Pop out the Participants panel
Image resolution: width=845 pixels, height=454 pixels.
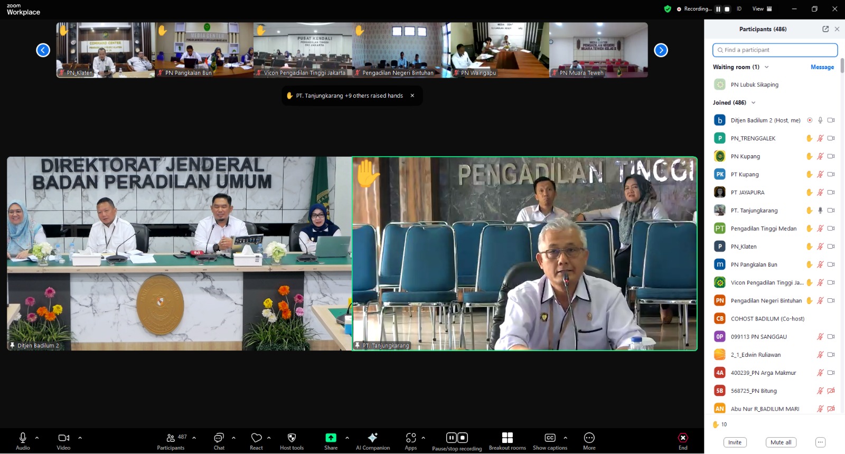pos(825,29)
